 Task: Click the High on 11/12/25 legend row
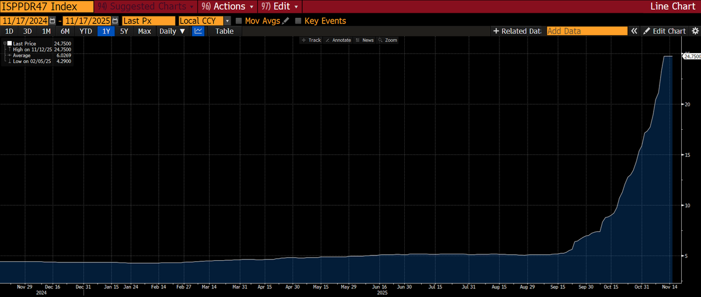(37, 50)
